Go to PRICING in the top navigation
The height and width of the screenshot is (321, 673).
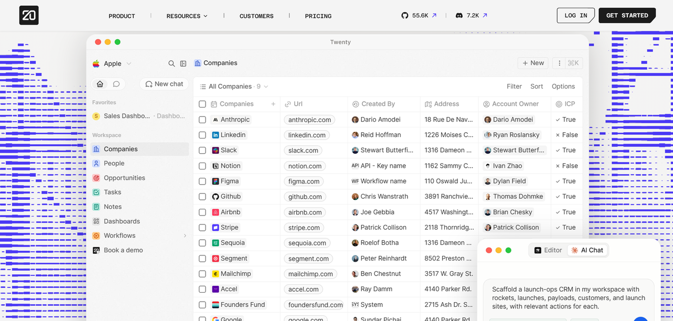pyautogui.click(x=318, y=16)
